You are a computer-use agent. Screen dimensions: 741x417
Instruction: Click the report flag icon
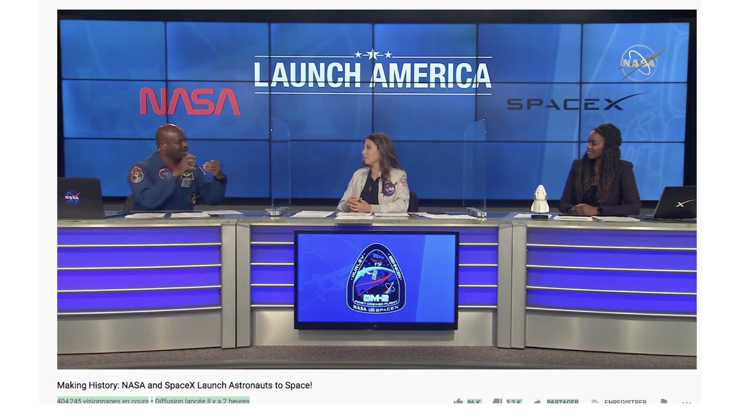(664, 402)
